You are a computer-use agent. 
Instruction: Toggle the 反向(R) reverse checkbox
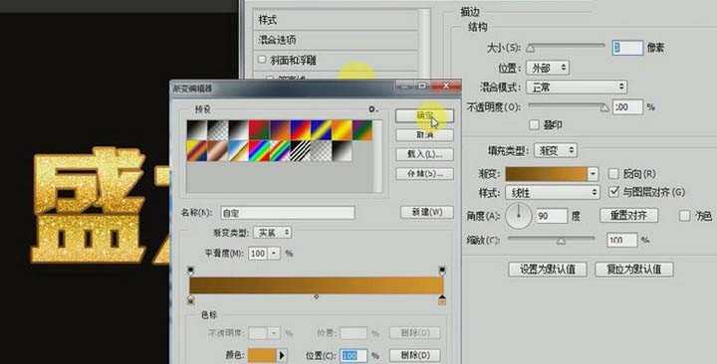[x=613, y=174]
